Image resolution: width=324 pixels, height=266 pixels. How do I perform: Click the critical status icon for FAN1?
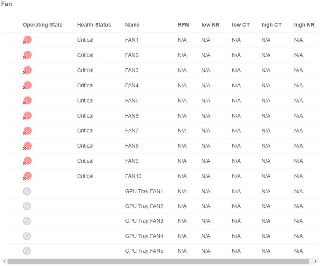tap(27, 40)
